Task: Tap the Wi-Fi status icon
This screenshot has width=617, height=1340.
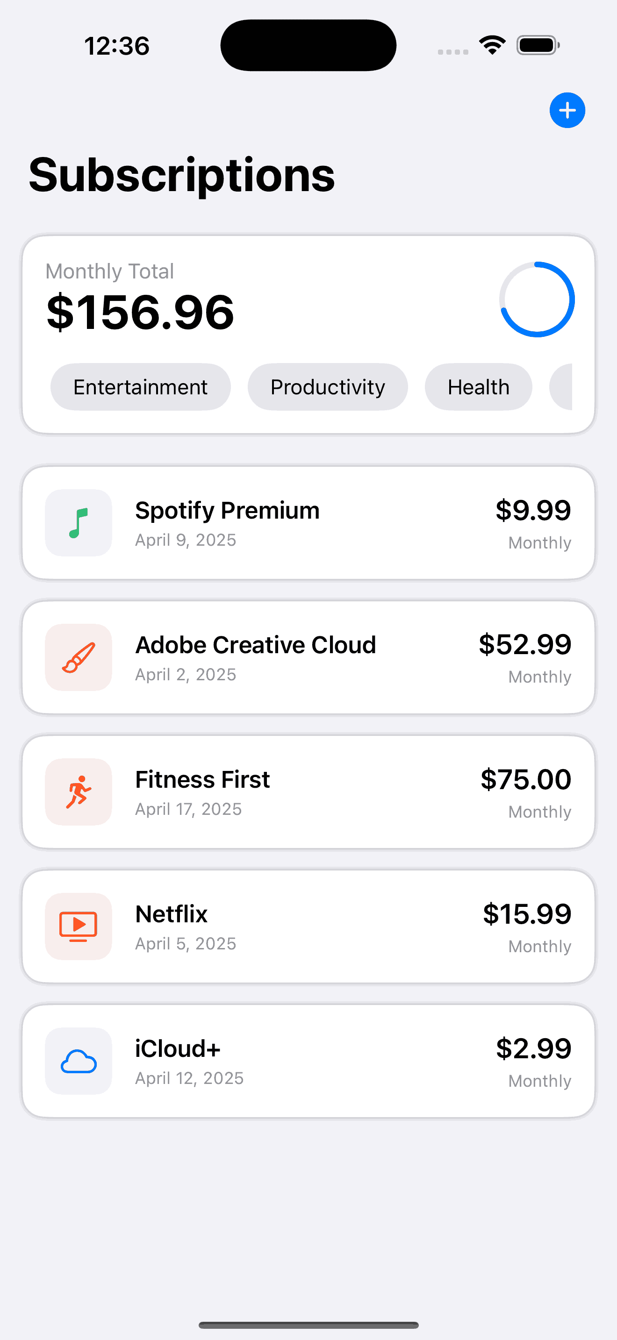Action: (492, 45)
